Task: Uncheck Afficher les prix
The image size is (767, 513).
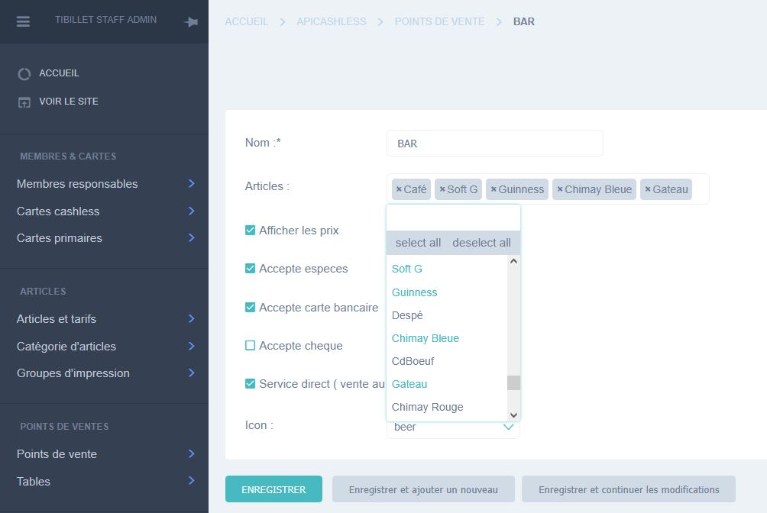Action: tap(250, 230)
